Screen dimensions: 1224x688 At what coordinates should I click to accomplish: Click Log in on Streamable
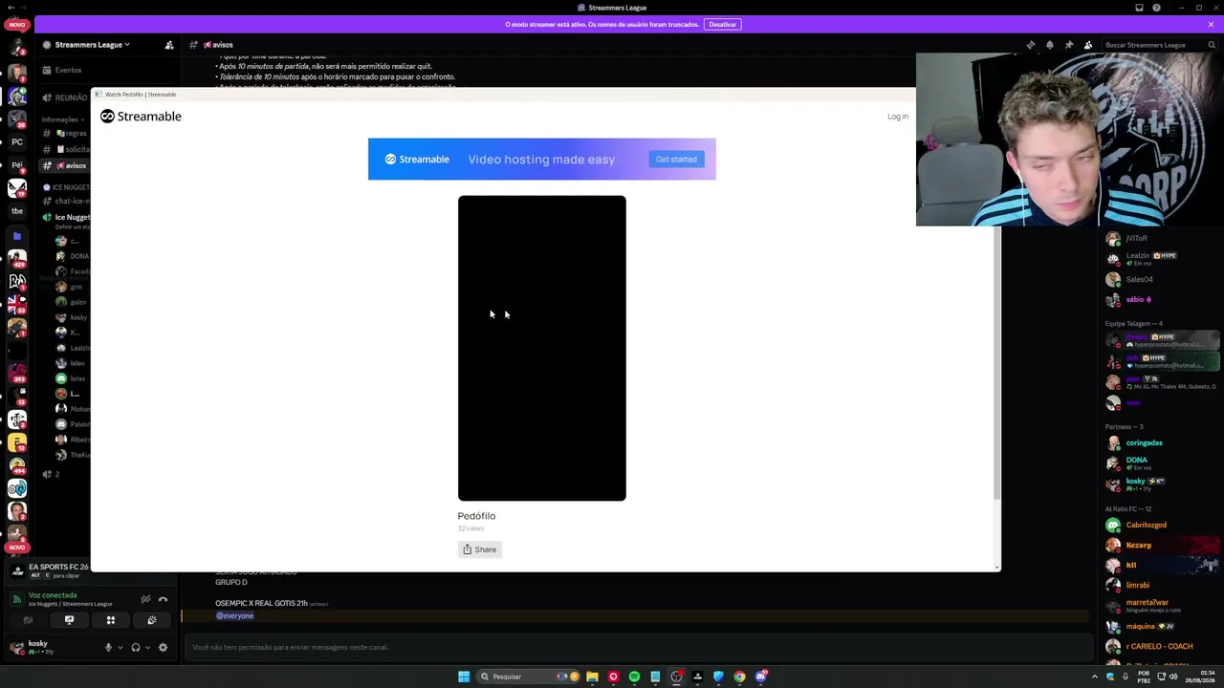click(x=897, y=117)
